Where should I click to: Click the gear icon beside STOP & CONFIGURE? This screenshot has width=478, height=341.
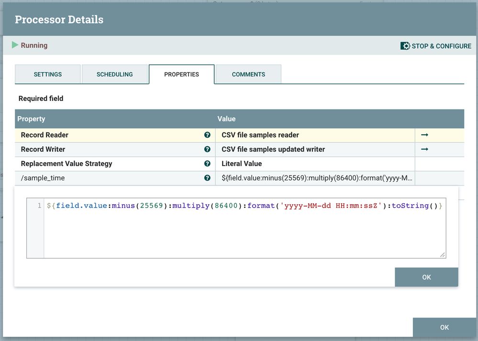(x=405, y=46)
